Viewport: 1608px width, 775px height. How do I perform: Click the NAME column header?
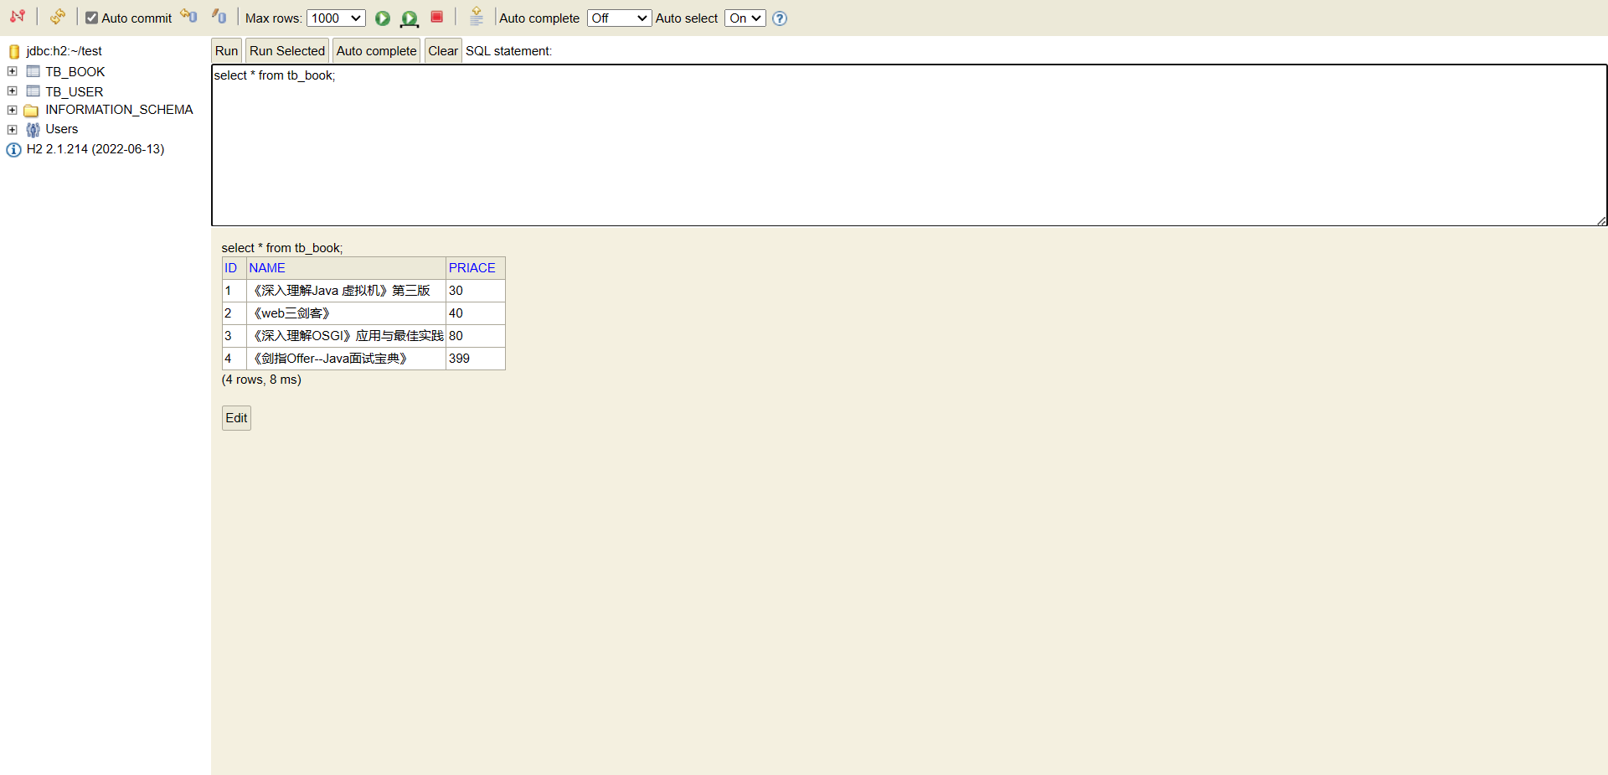click(267, 268)
